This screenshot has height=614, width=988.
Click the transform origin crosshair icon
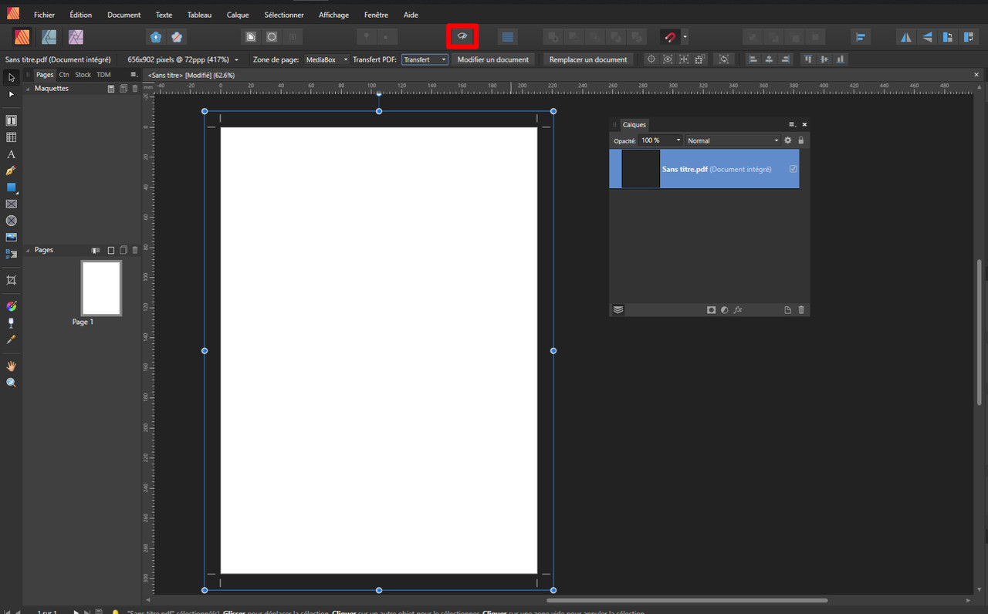[x=651, y=59]
